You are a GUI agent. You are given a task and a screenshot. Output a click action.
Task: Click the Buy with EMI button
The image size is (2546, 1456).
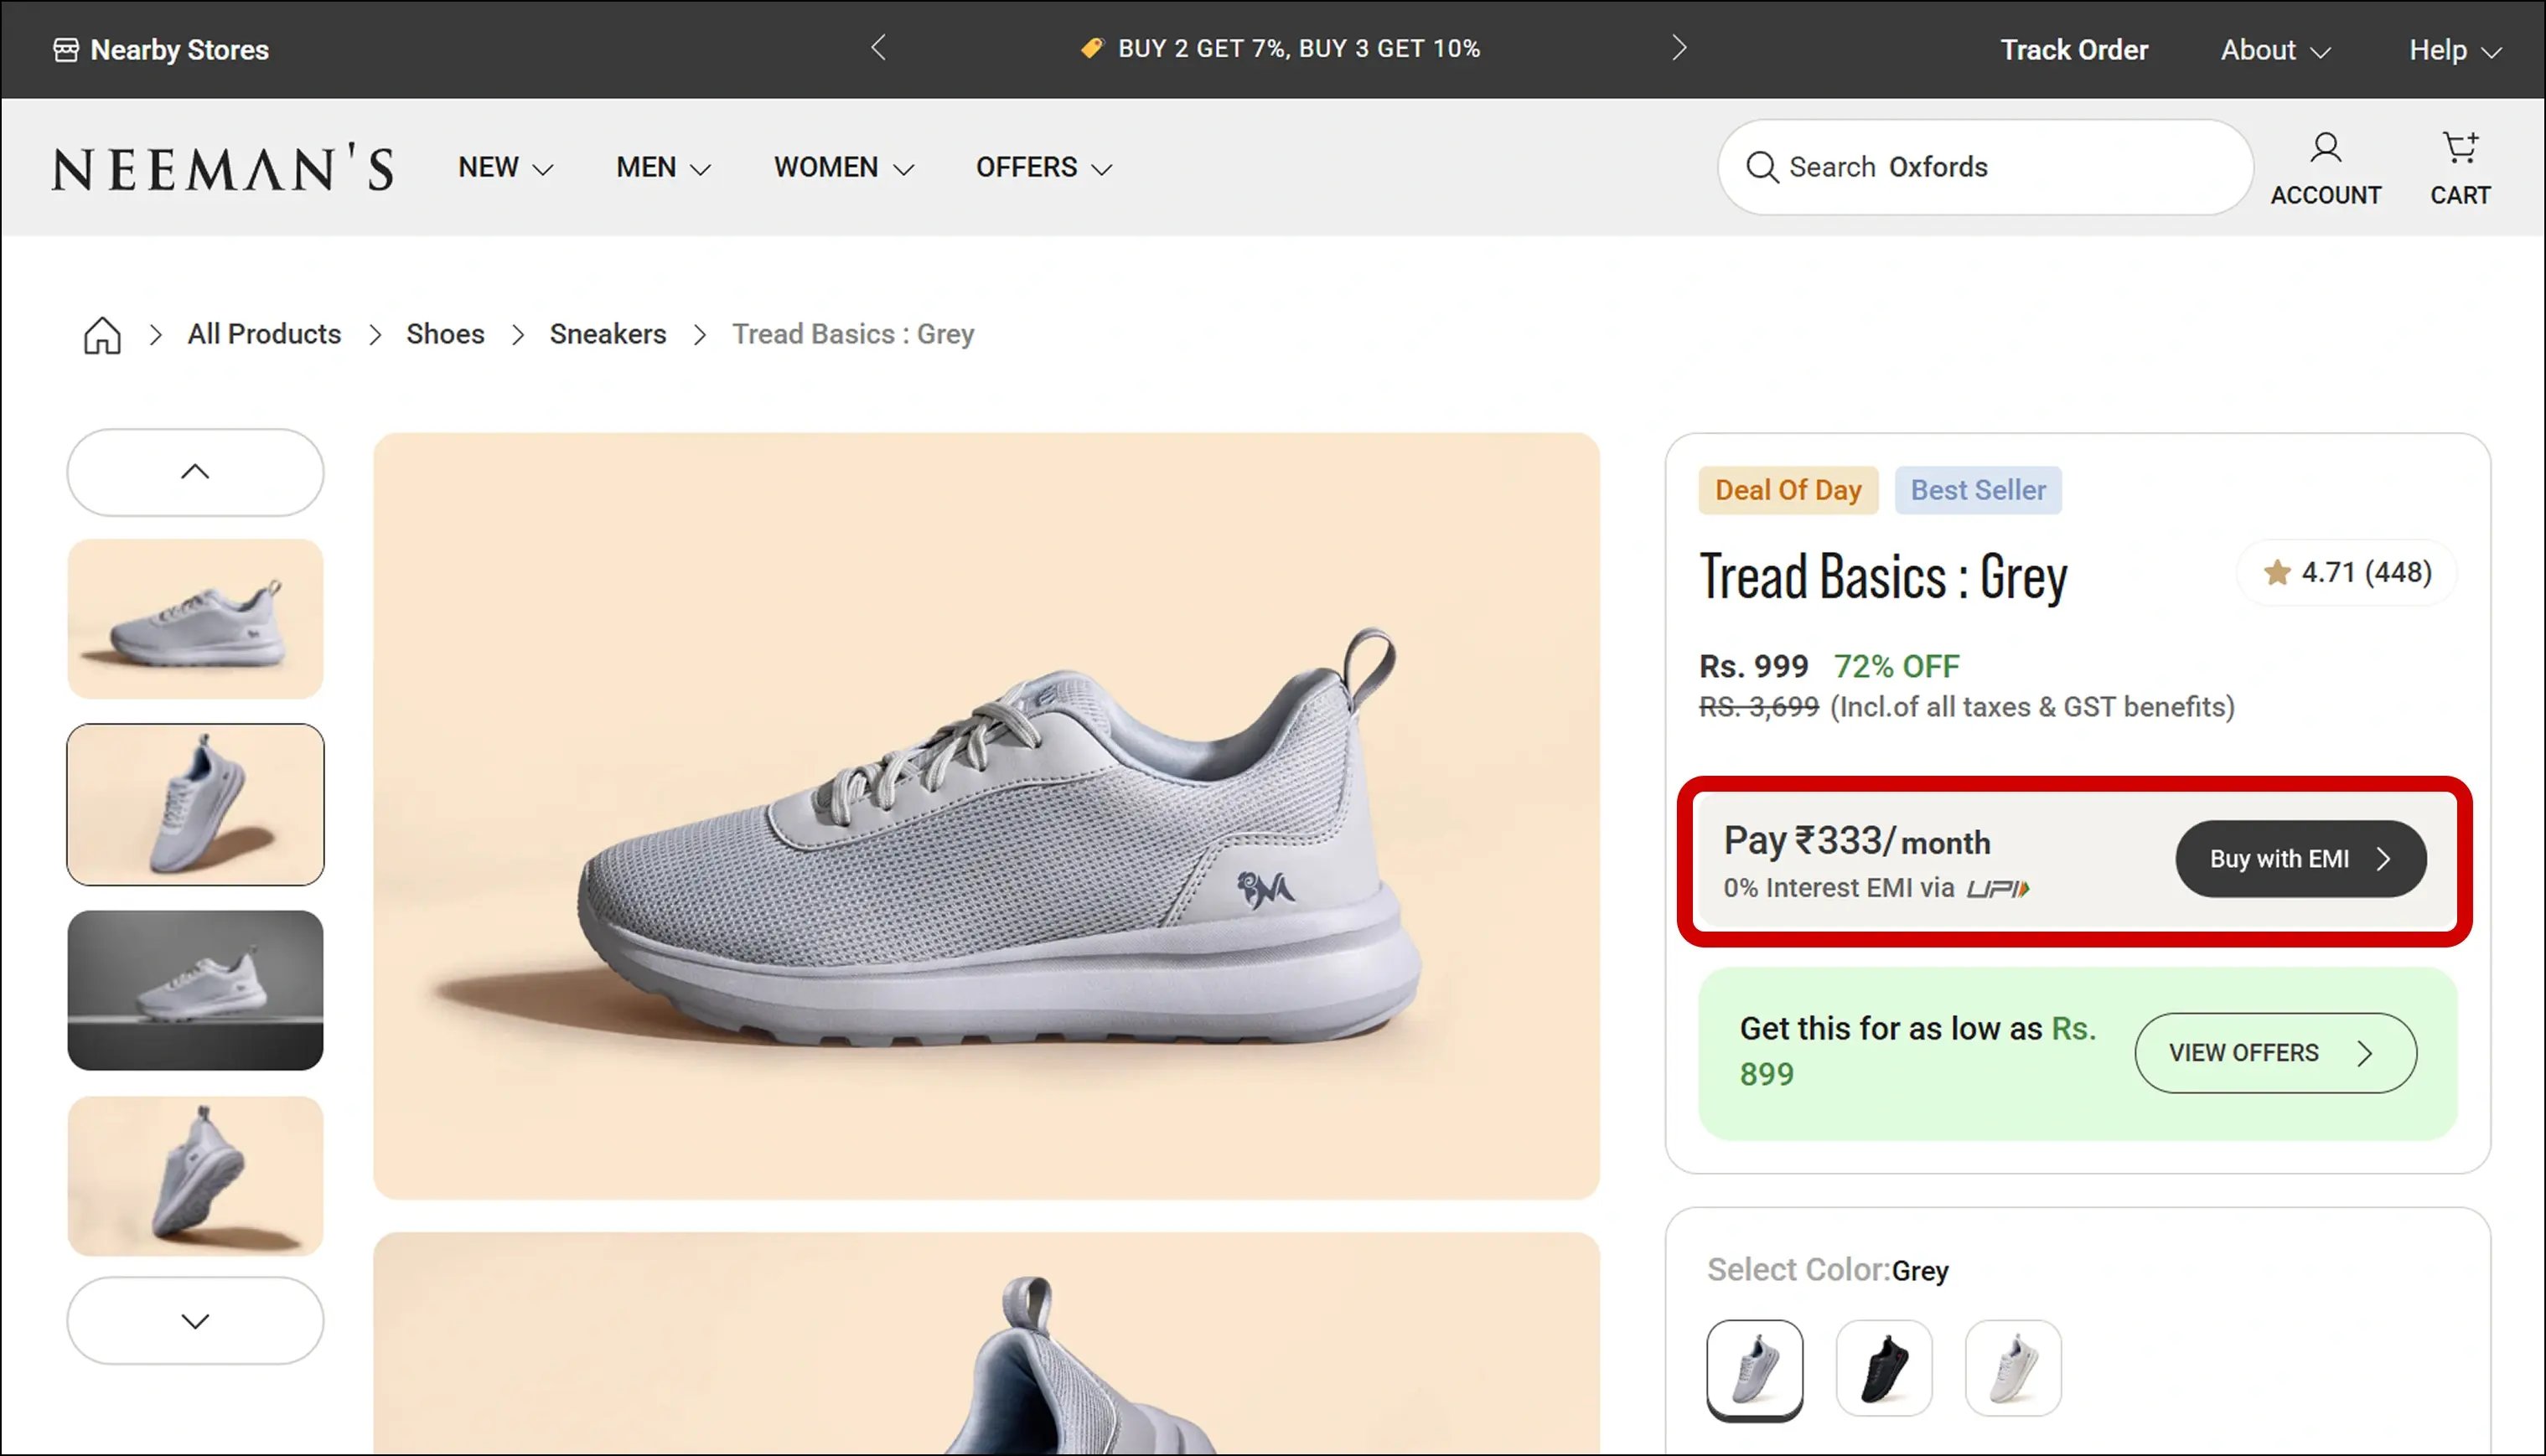pos(2300,859)
